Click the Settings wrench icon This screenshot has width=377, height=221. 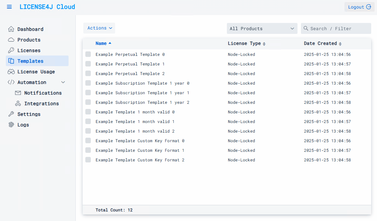pos(11,114)
